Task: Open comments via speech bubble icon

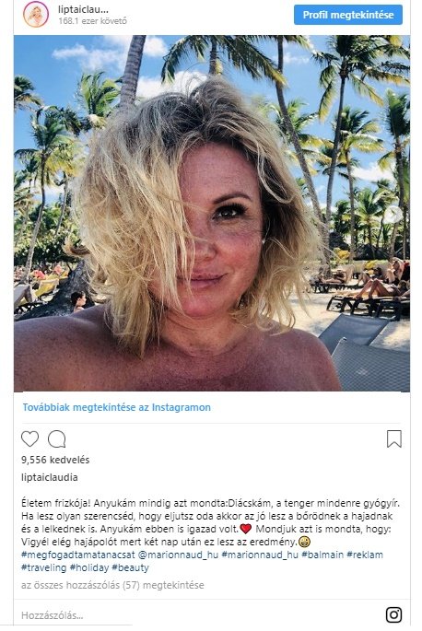Action: pos(57,439)
